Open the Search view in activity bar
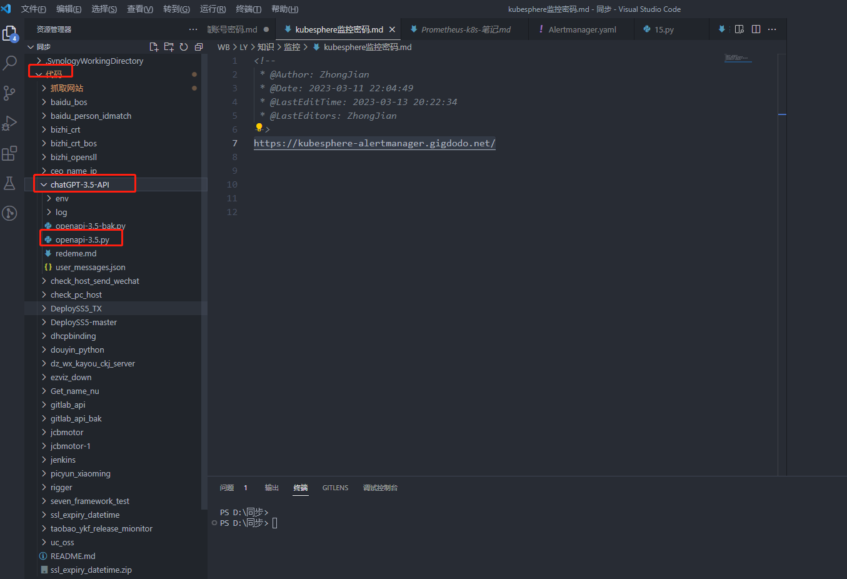The height and width of the screenshot is (579, 847). (9, 63)
